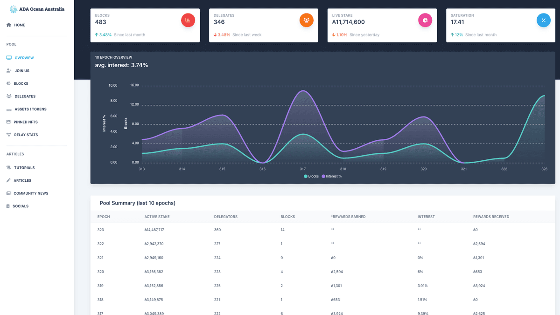
Task: Click the Socials clipboard icon
Action: (x=9, y=206)
